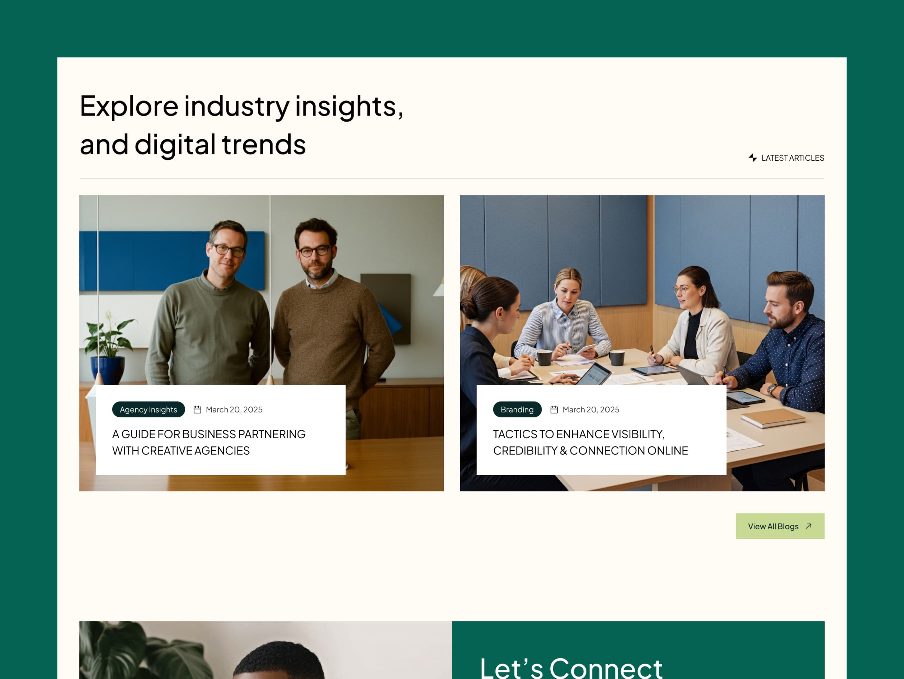This screenshot has height=679, width=904.
Task: Click the Explore industry insights heading
Action: [x=241, y=125]
